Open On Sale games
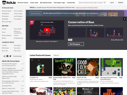 4,45
